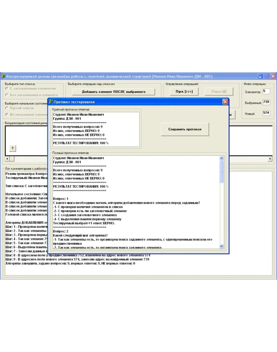Click the "Элементов" field showing 5
277x352 pixels.
pyautogui.click(x=266, y=91)
